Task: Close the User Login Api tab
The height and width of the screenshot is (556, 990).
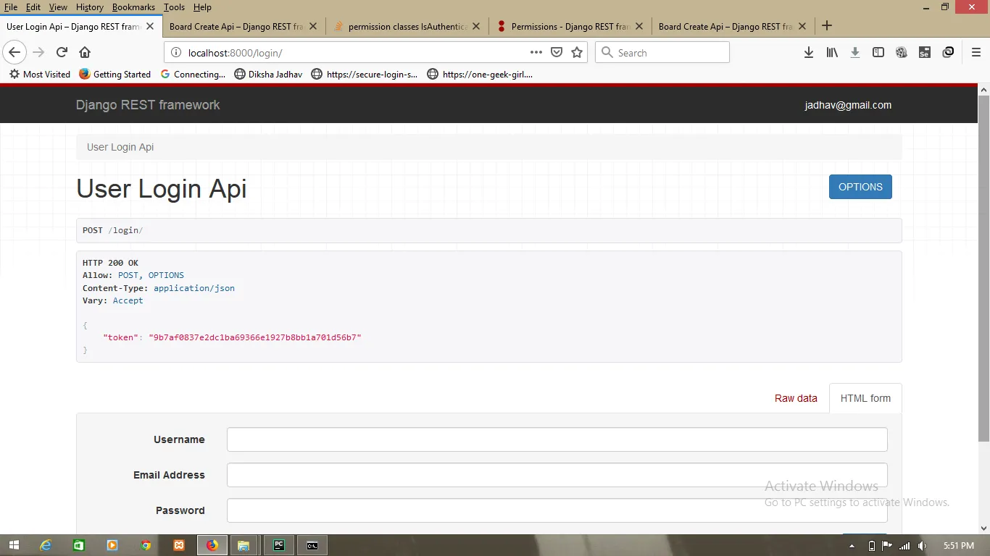Action: click(x=150, y=26)
